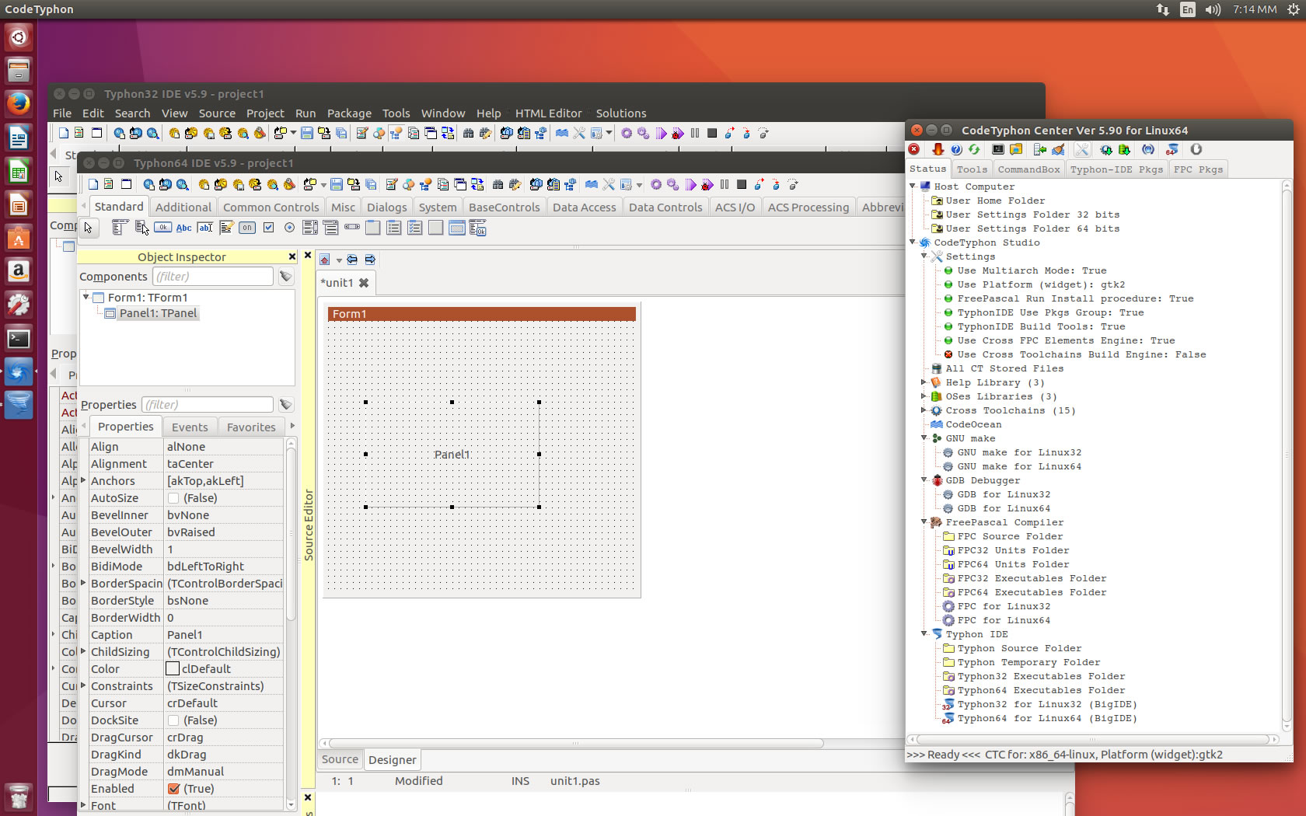This screenshot has height=816, width=1306.
Task: Click selection pointer arrow in Typhon64 palette
Action: (88, 228)
